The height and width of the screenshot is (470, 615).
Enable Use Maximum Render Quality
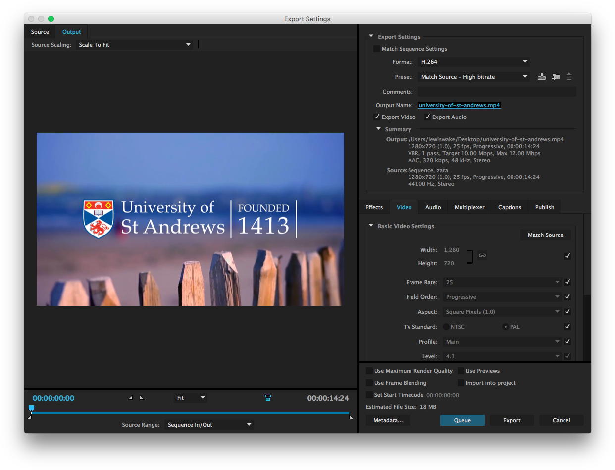[369, 371]
